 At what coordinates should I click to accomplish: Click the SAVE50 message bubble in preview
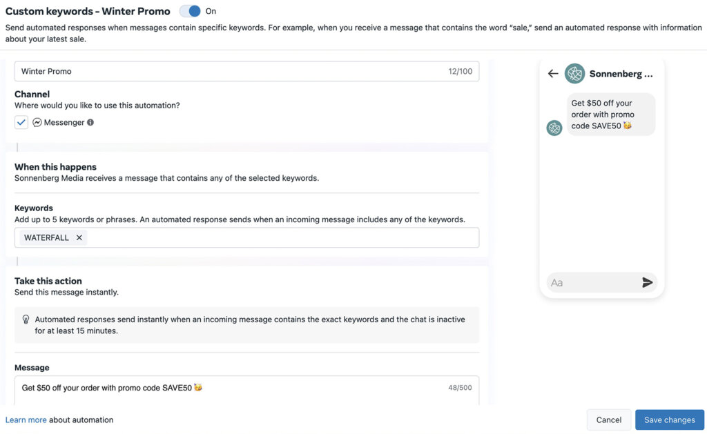tap(610, 115)
